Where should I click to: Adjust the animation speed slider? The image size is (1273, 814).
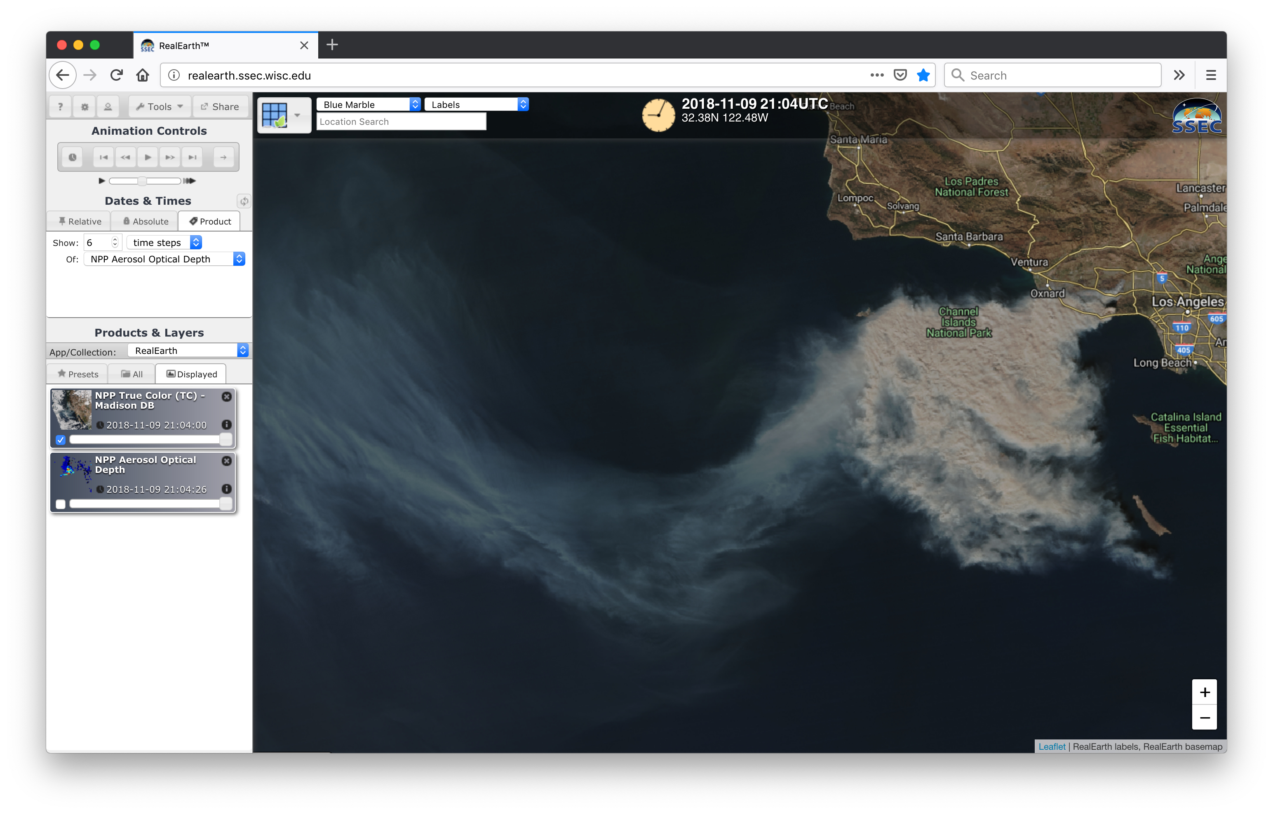tap(145, 181)
